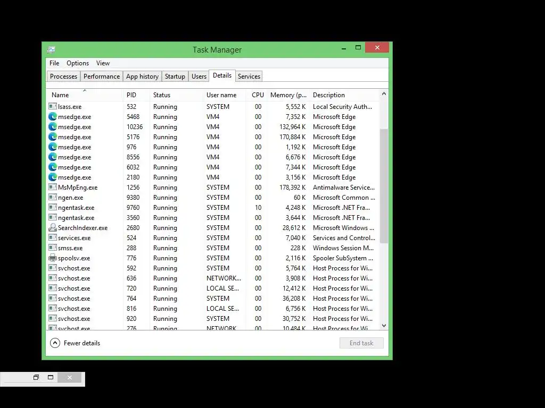Select the Edge icon for PID 10236
The width and height of the screenshot is (545, 408).
pyautogui.click(x=53, y=126)
